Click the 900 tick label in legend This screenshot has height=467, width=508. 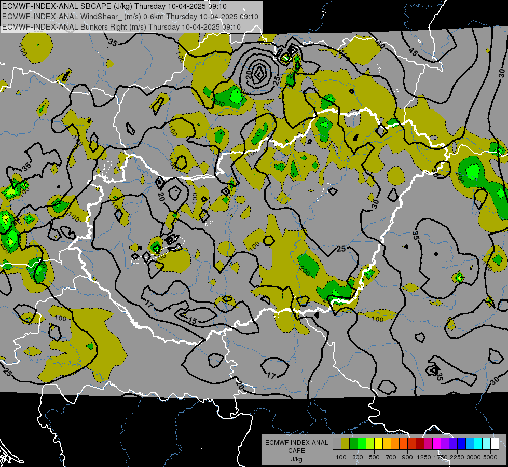tap(407, 457)
